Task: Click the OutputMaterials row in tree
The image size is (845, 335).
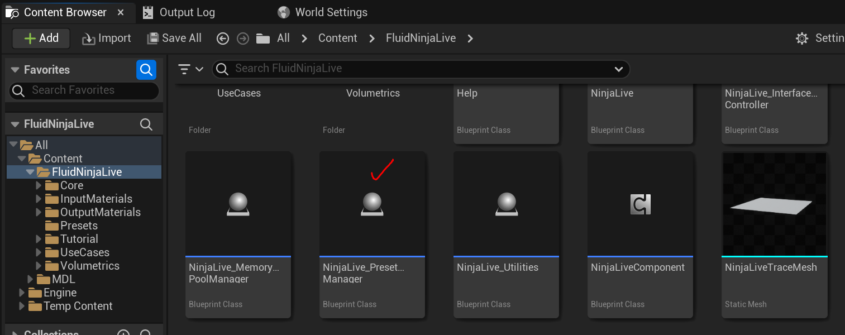Action: pyautogui.click(x=84, y=212)
